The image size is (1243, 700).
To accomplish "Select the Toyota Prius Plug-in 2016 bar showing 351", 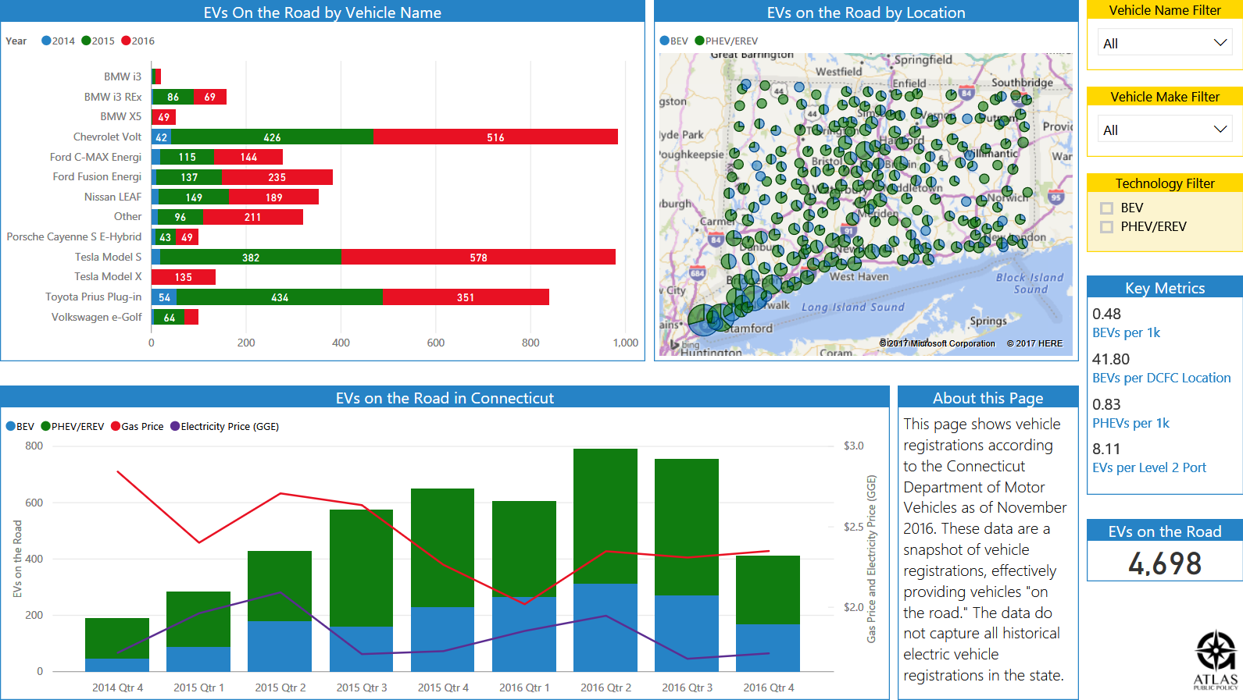I will 466,297.
